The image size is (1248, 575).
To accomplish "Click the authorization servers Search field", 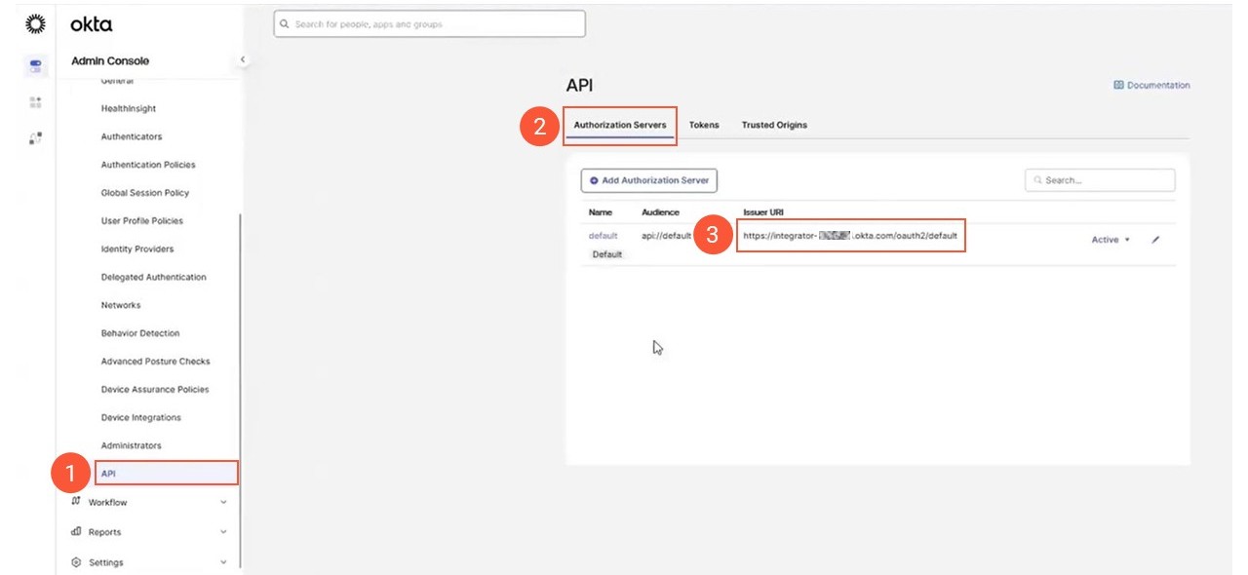I will 1100,180.
